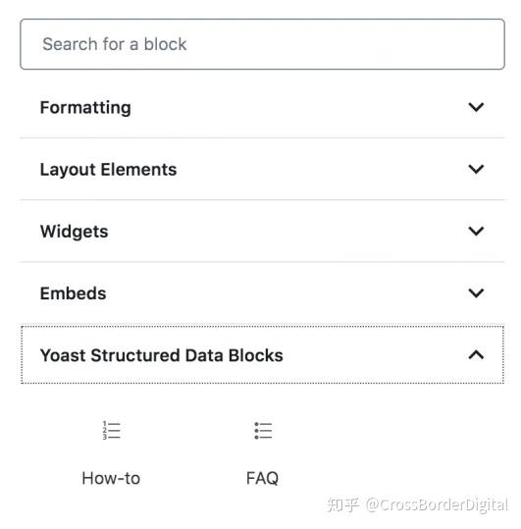Image resolution: width=521 pixels, height=529 pixels.
Task: Open the Widgets category label
Action: (x=75, y=232)
